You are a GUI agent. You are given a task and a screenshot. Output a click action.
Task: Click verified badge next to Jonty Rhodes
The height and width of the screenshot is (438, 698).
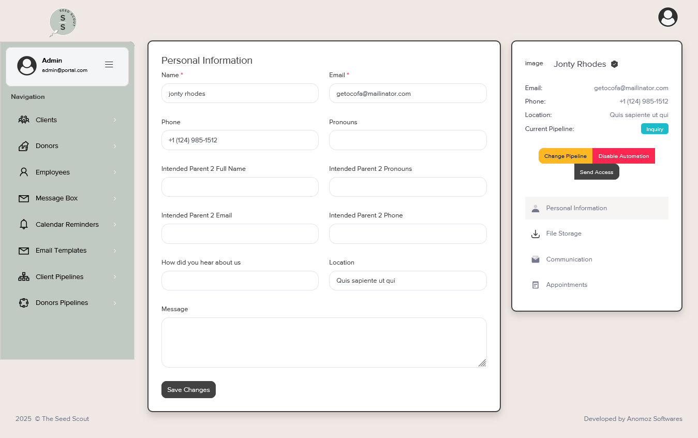tap(614, 64)
